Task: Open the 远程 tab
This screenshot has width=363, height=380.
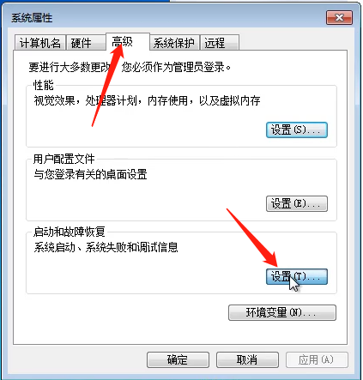Action: (220, 43)
